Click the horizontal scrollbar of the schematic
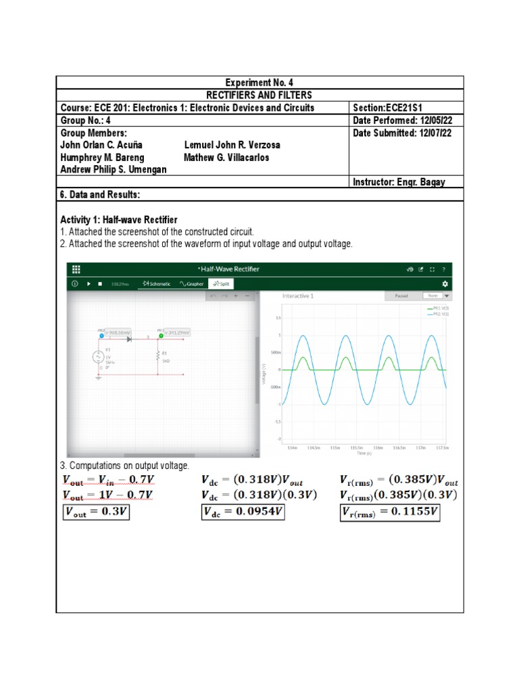 tap(159, 455)
